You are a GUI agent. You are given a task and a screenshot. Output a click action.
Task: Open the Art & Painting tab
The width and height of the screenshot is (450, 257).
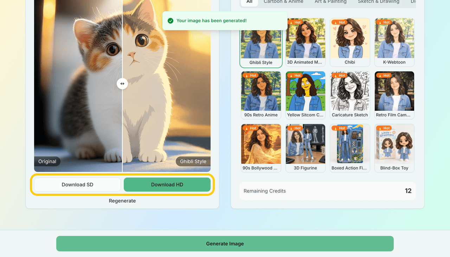[x=330, y=2]
